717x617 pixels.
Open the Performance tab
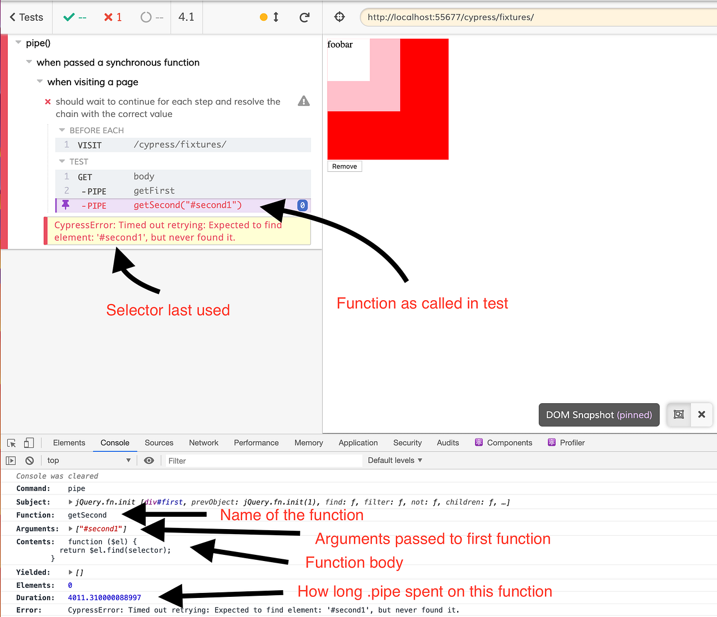256,443
